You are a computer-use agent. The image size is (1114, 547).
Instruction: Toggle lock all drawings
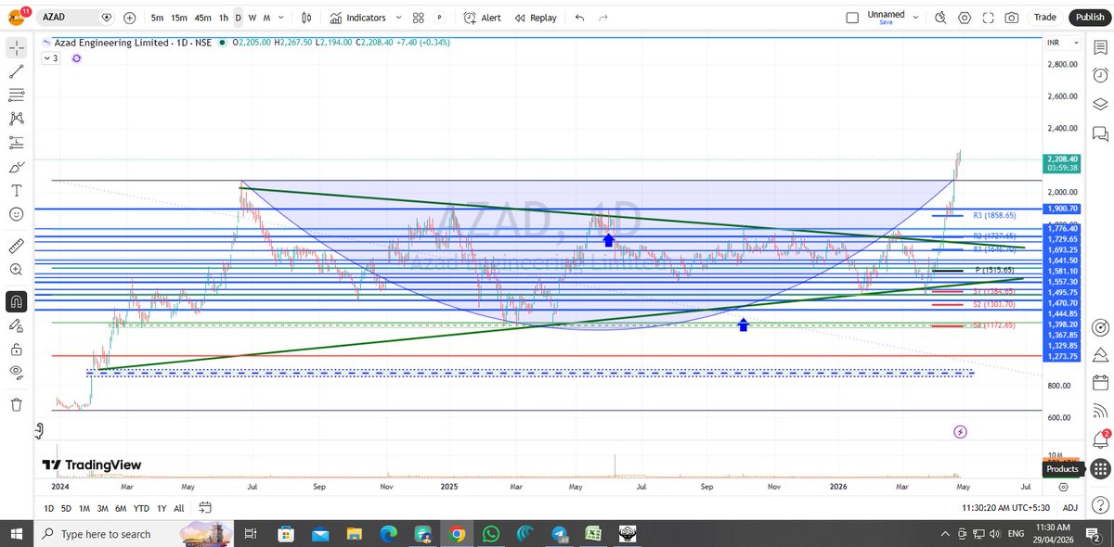[x=16, y=350]
